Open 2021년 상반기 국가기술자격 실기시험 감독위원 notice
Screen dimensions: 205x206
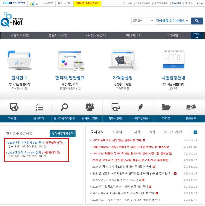click(132, 173)
